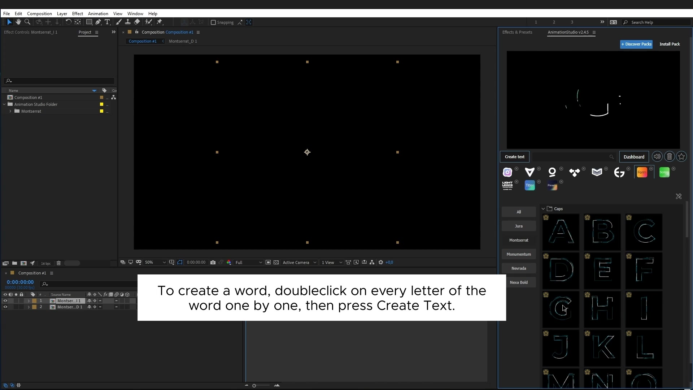The image size is (693, 390).
Task: Open the 1 View layout dropdown
Action: click(332, 263)
